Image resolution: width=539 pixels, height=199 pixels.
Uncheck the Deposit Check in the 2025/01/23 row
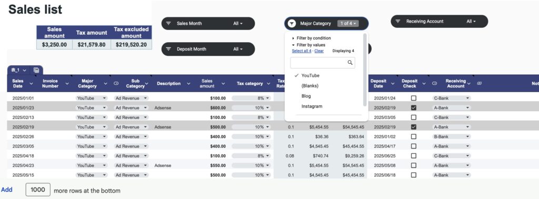coord(414,107)
